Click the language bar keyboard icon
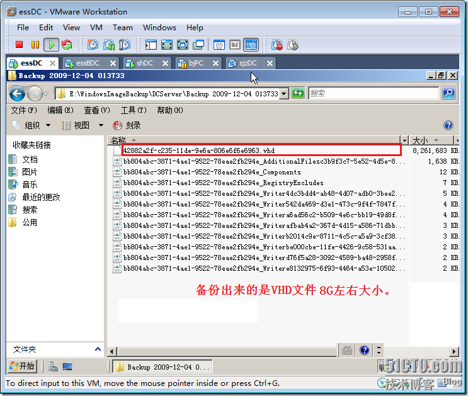This screenshot has height=396, width=468. pyautogui.click(x=347, y=350)
